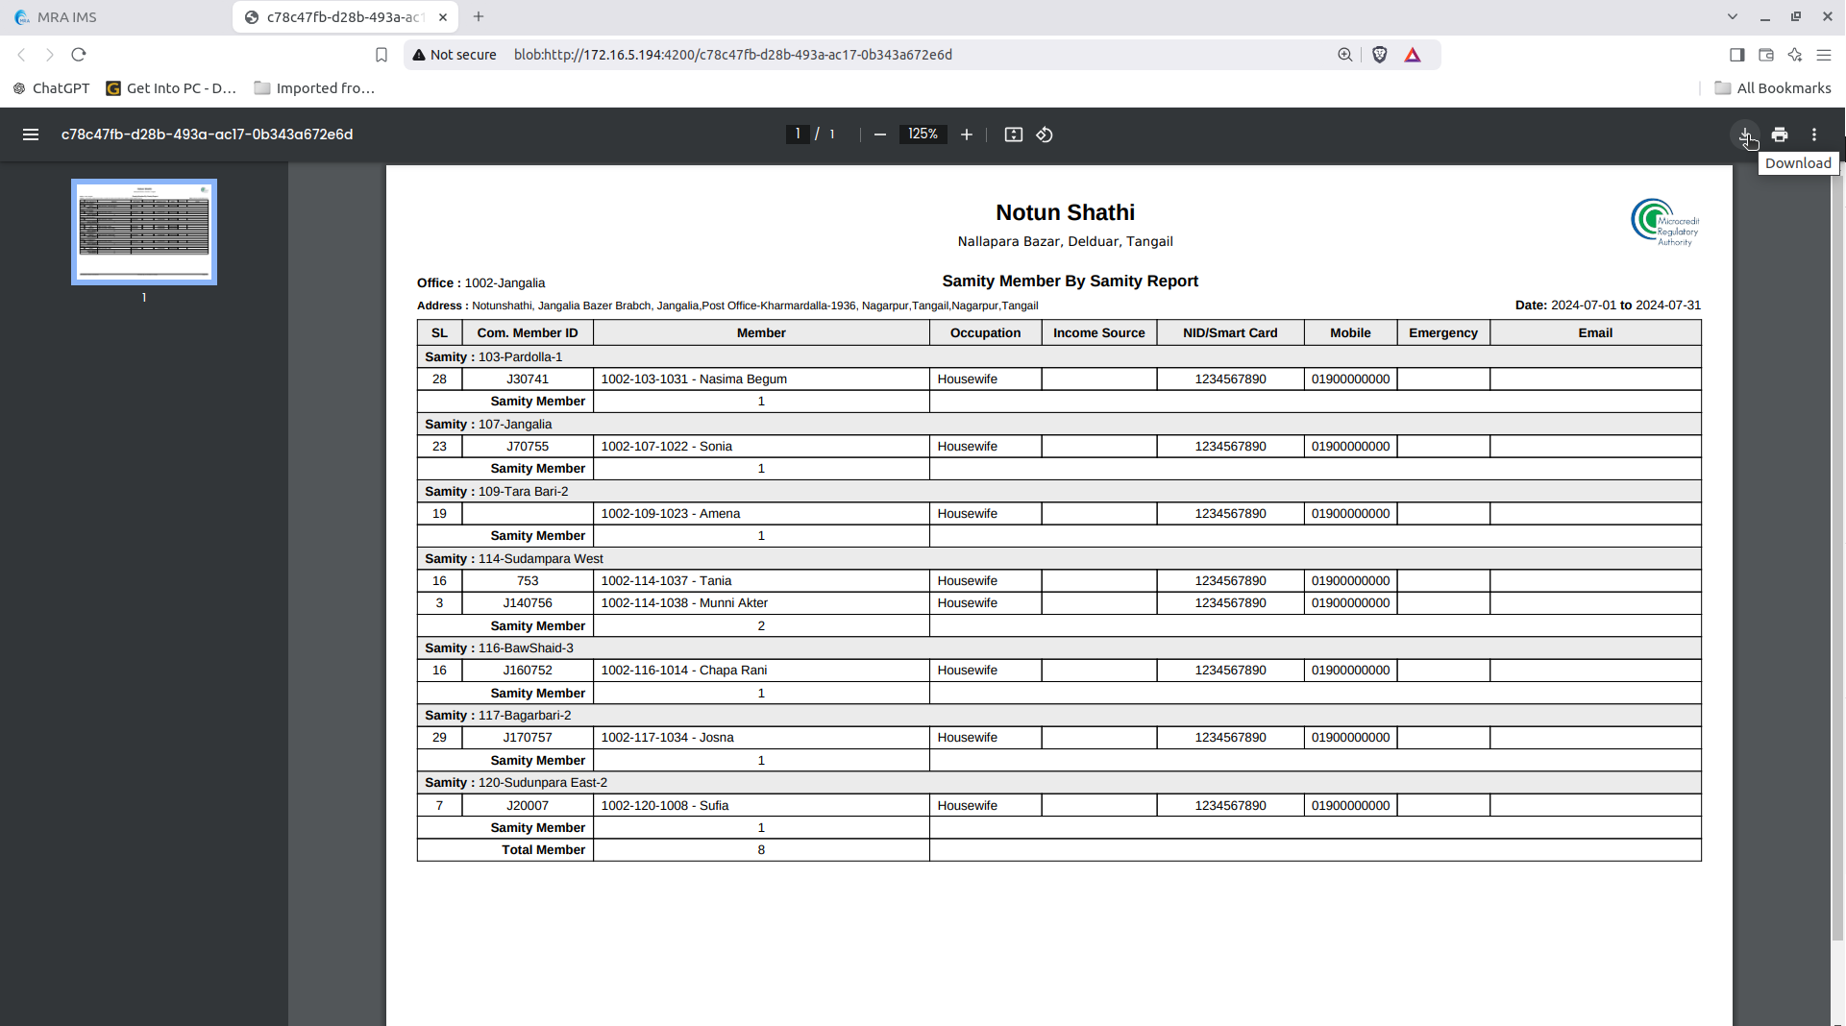Click member '1002-114-1038 - Munni Akter'
Screen dimensions: 1846x1026
pyautogui.click(x=684, y=603)
